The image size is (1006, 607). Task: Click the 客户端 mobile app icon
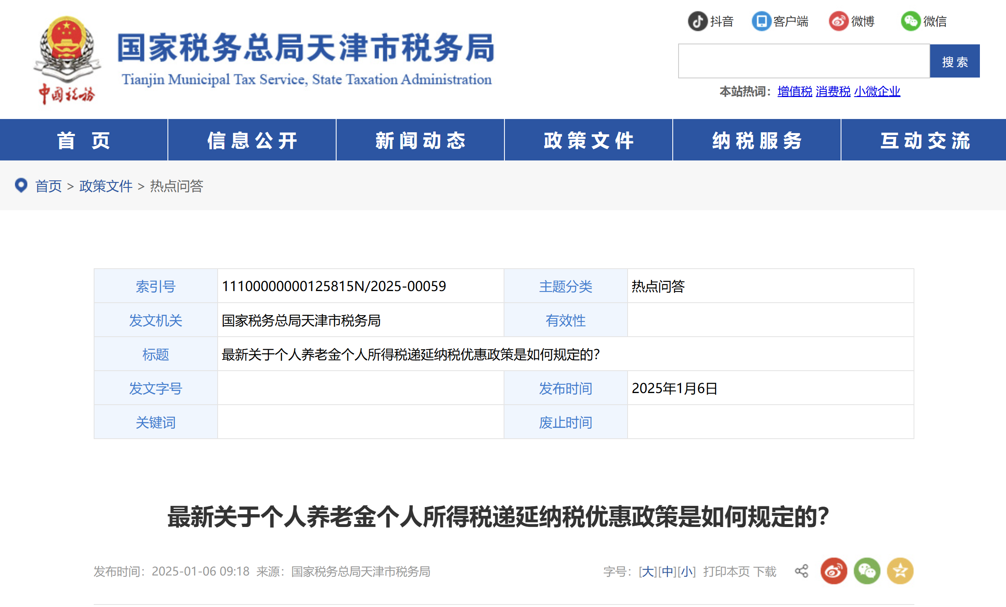(762, 21)
